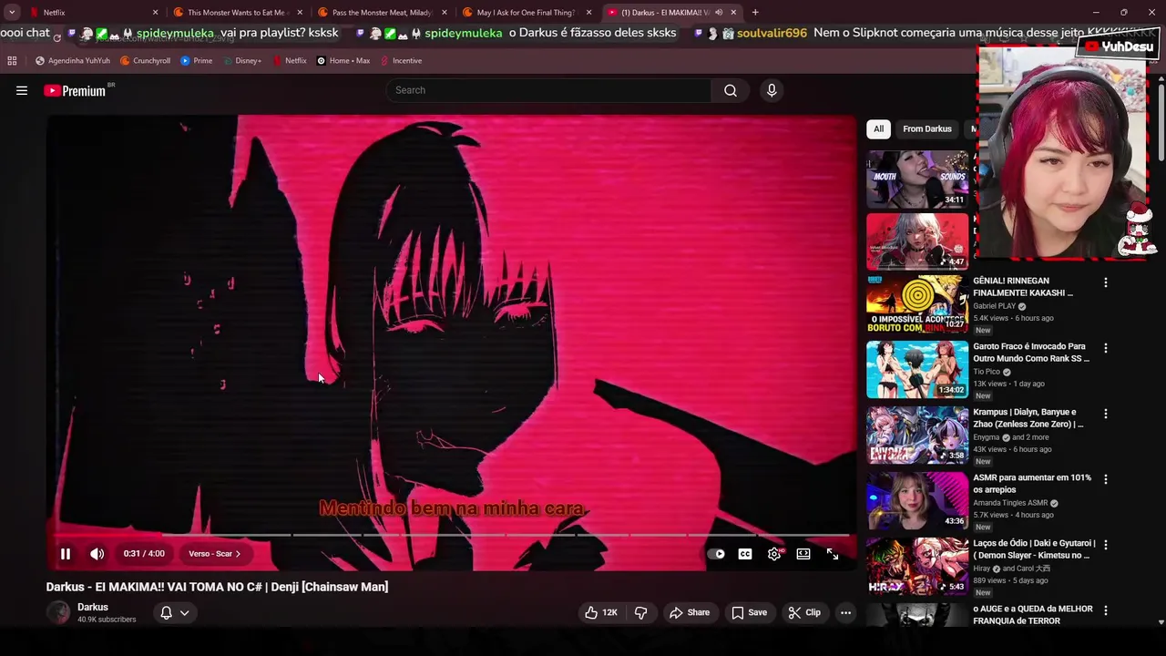1166x656 pixels.
Task: Click the 0:31 / 4:00 time display
Action: pos(144,554)
